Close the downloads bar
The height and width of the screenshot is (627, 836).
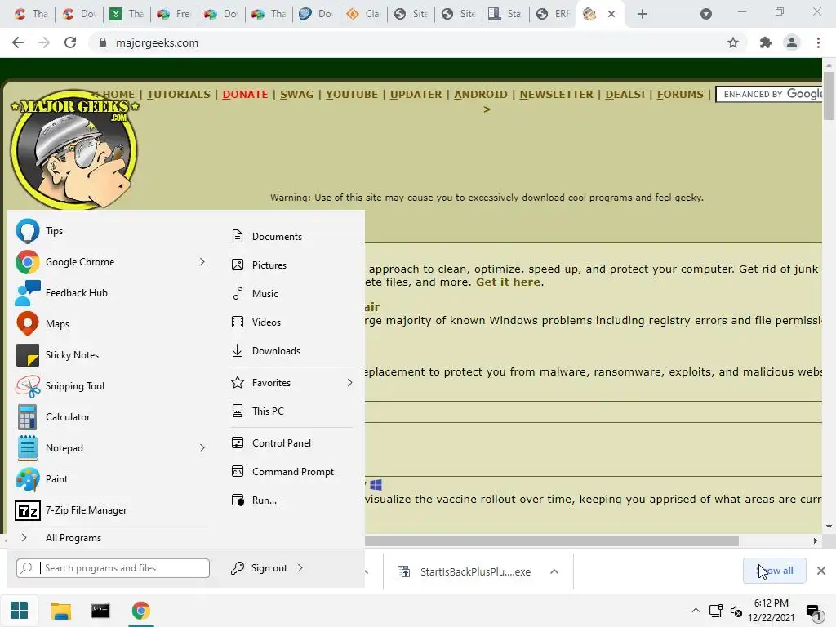821,571
